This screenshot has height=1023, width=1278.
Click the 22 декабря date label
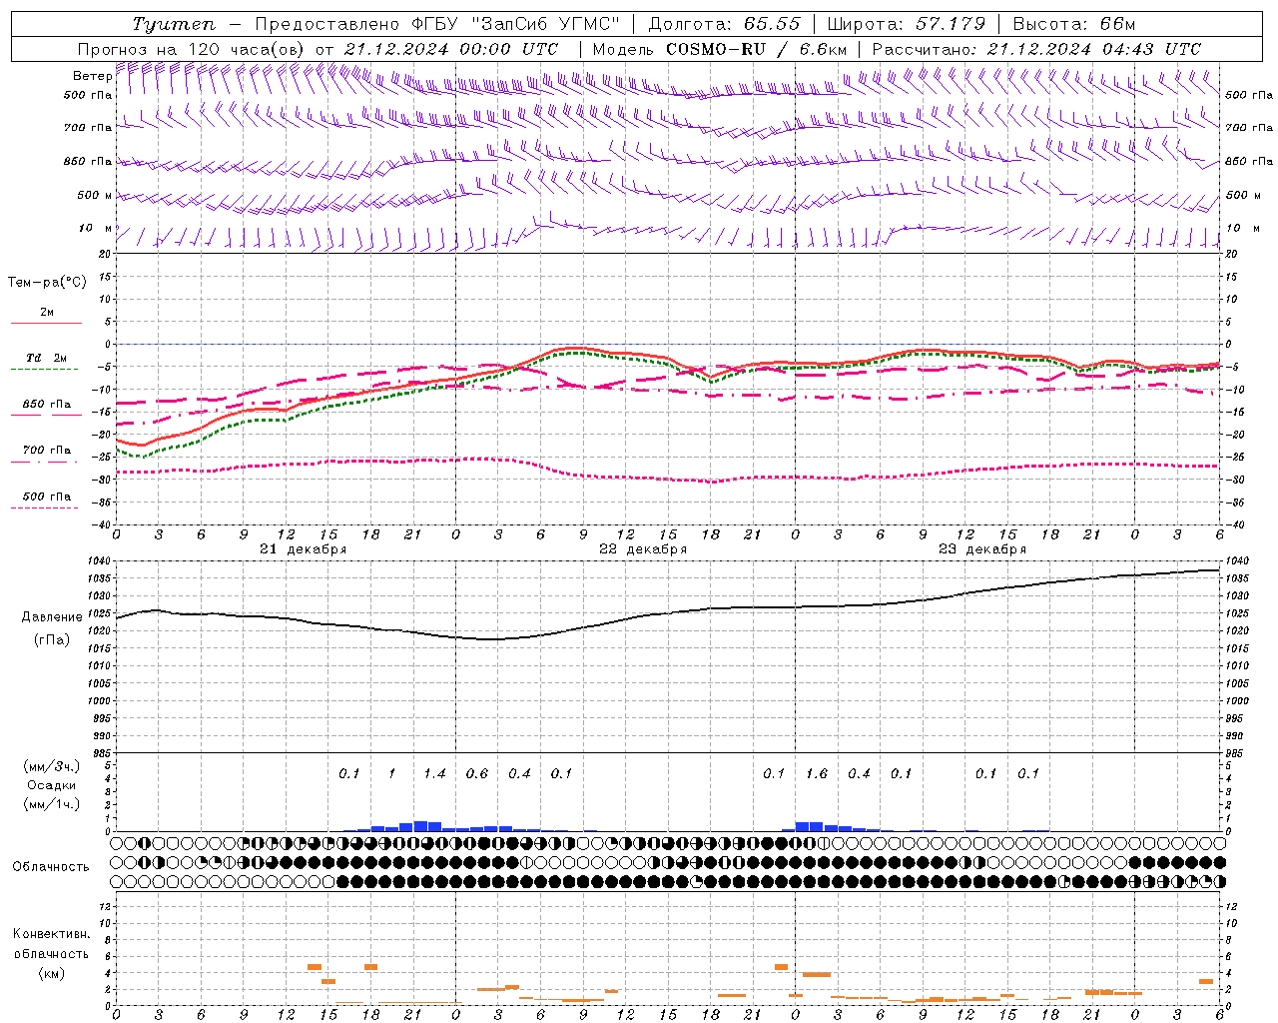(x=643, y=549)
